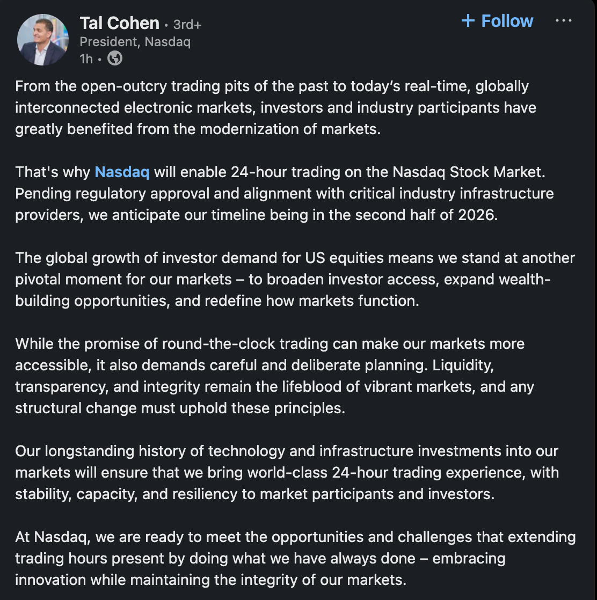The width and height of the screenshot is (597, 600).
Task: Click the "President, Nasdaq" headline text
Action: point(135,41)
